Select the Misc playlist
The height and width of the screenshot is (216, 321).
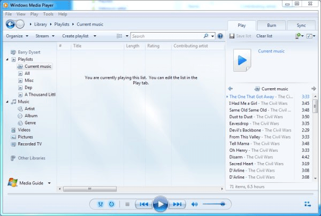pos(29,80)
